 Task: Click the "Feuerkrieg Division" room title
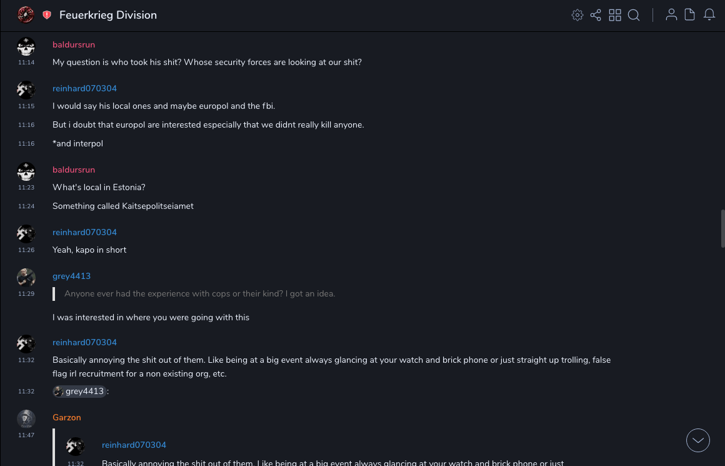point(108,15)
